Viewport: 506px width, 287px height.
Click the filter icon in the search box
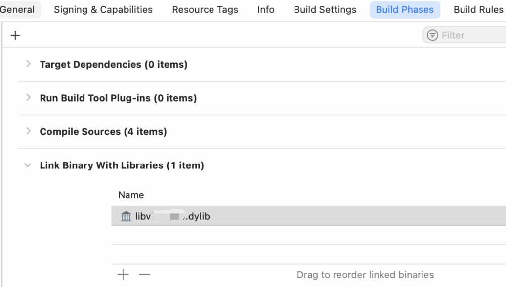432,35
